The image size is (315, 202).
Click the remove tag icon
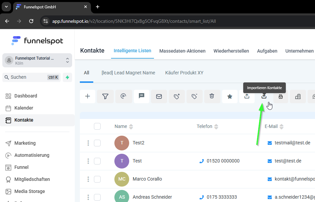pos(194,96)
